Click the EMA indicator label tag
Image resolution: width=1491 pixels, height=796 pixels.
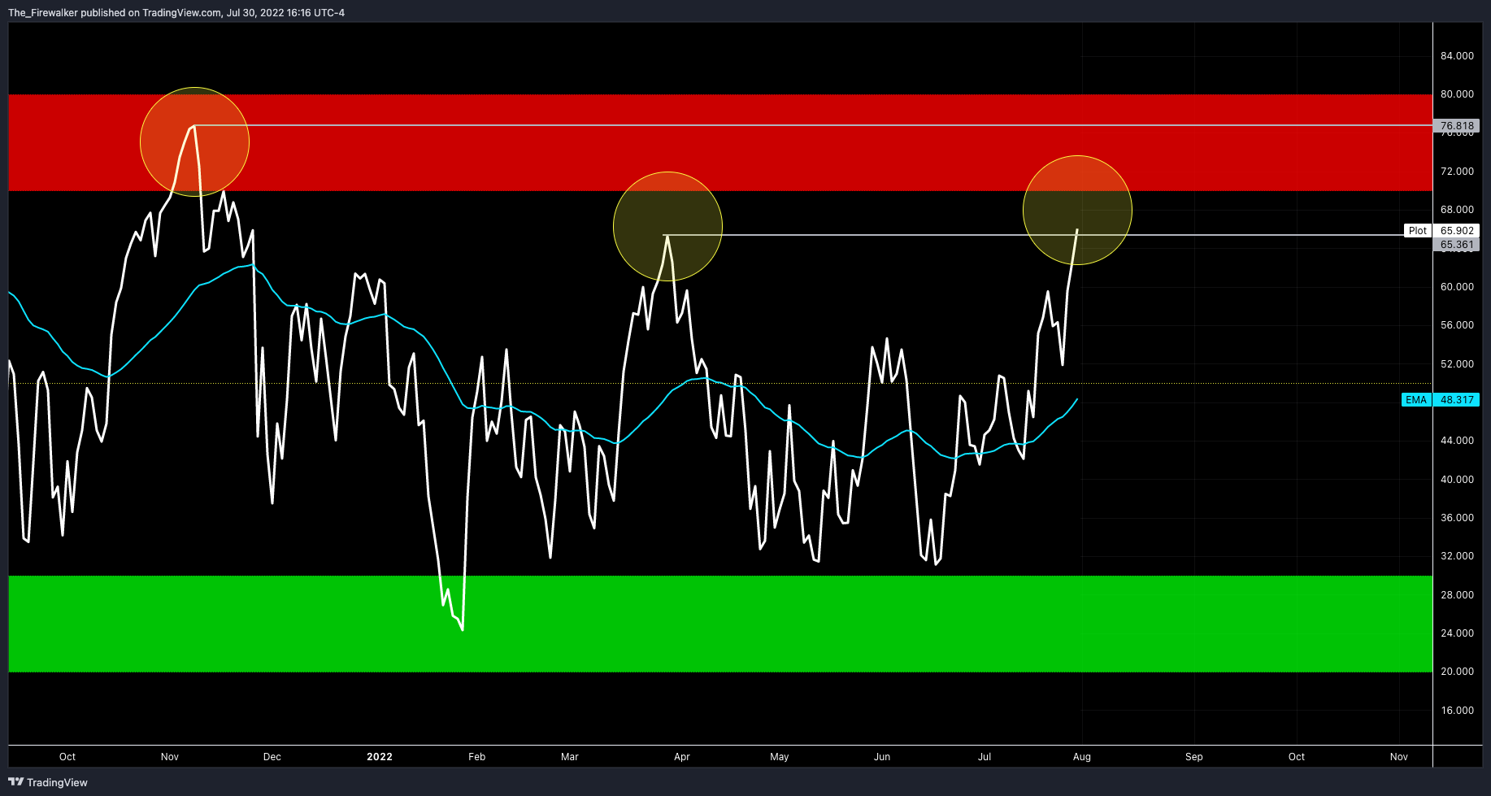pyautogui.click(x=1416, y=400)
